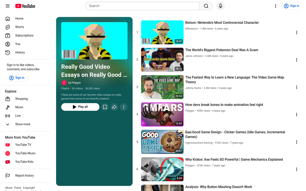Viewport: 306px width, 191px height.
Task: Open Shorts from the sidebar
Action: [x=19, y=27]
